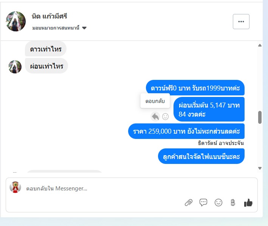Expand the มอบหมายการสนทนานี้ dropdown arrow
The width and height of the screenshot is (268, 226).
[x=84, y=28]
